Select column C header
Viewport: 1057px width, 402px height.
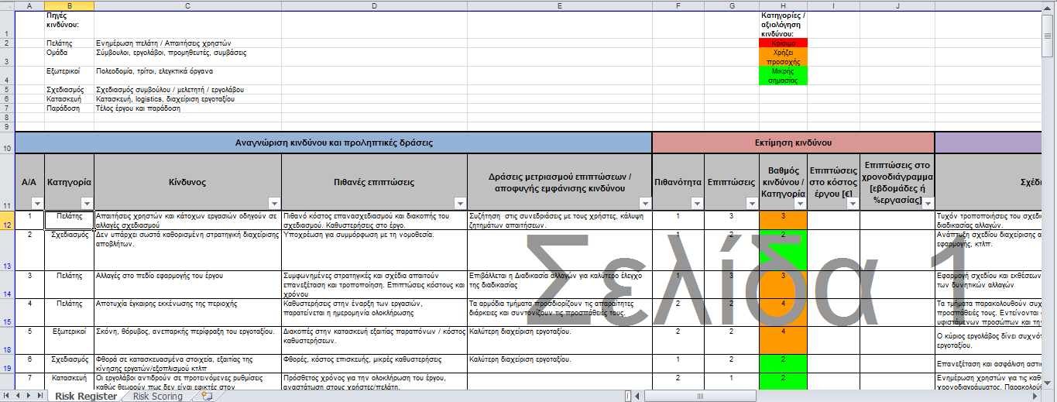click(x=187, y=5)
